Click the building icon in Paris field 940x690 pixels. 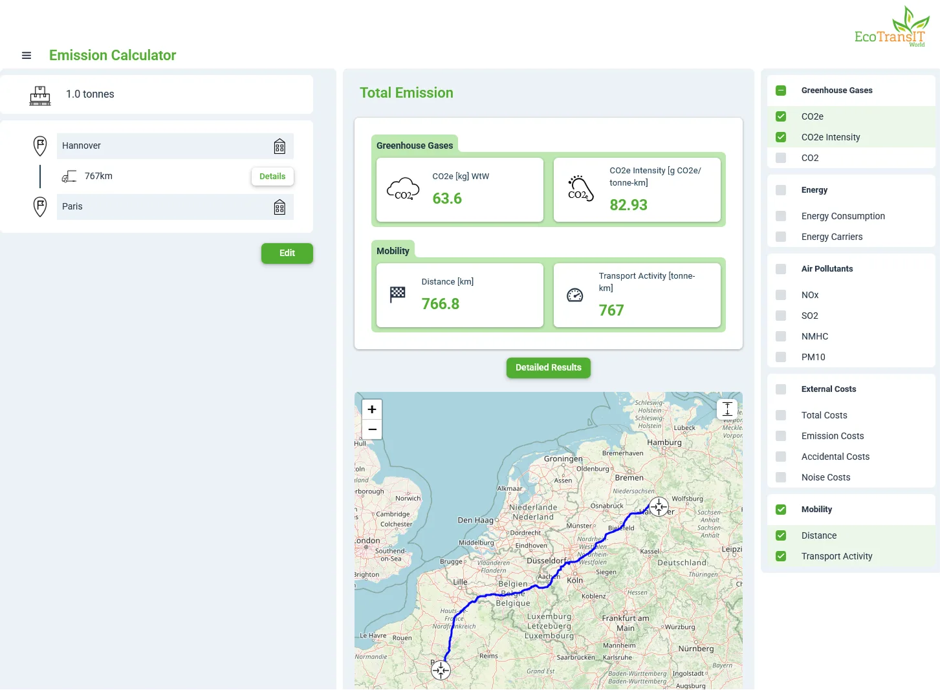[x=279, y=207]
